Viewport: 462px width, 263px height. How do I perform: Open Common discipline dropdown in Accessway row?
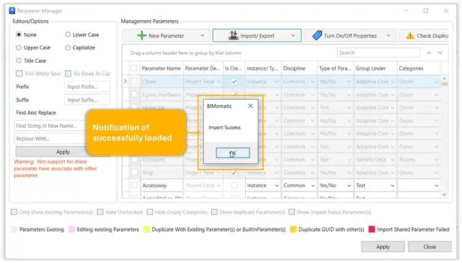click(312, 185)
